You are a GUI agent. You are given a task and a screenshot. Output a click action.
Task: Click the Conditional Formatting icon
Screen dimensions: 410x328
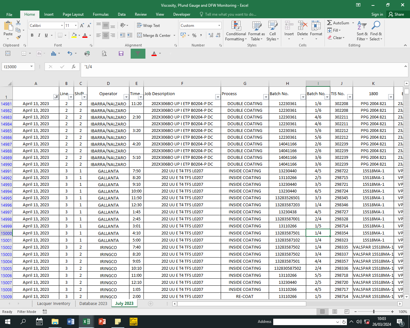[236, 26]
